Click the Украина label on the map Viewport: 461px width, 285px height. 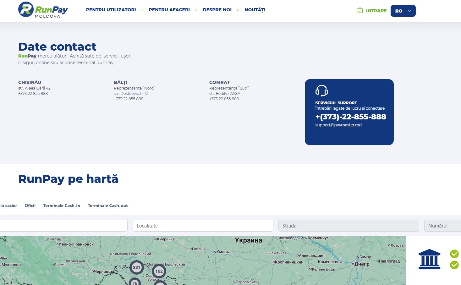249,240
